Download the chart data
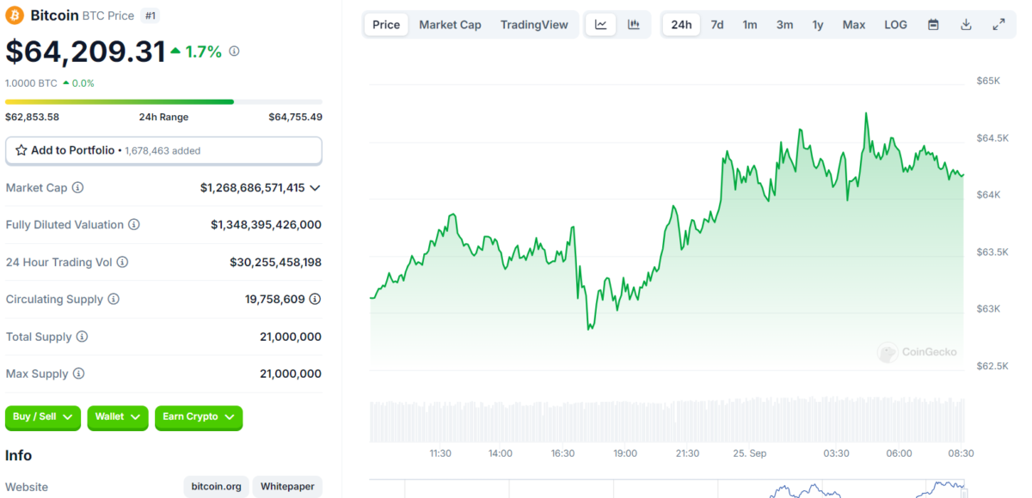This screenshot has width=1032, height=498. pos(966,25)
